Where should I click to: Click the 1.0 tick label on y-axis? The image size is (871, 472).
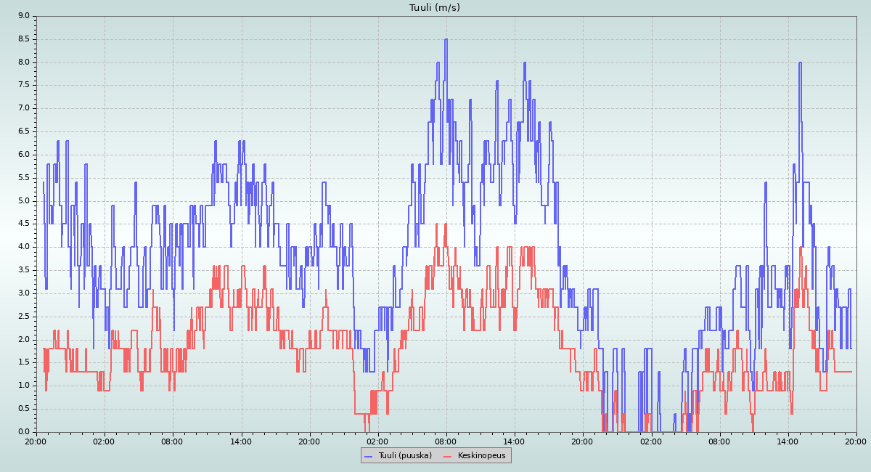tap(23, 386)
